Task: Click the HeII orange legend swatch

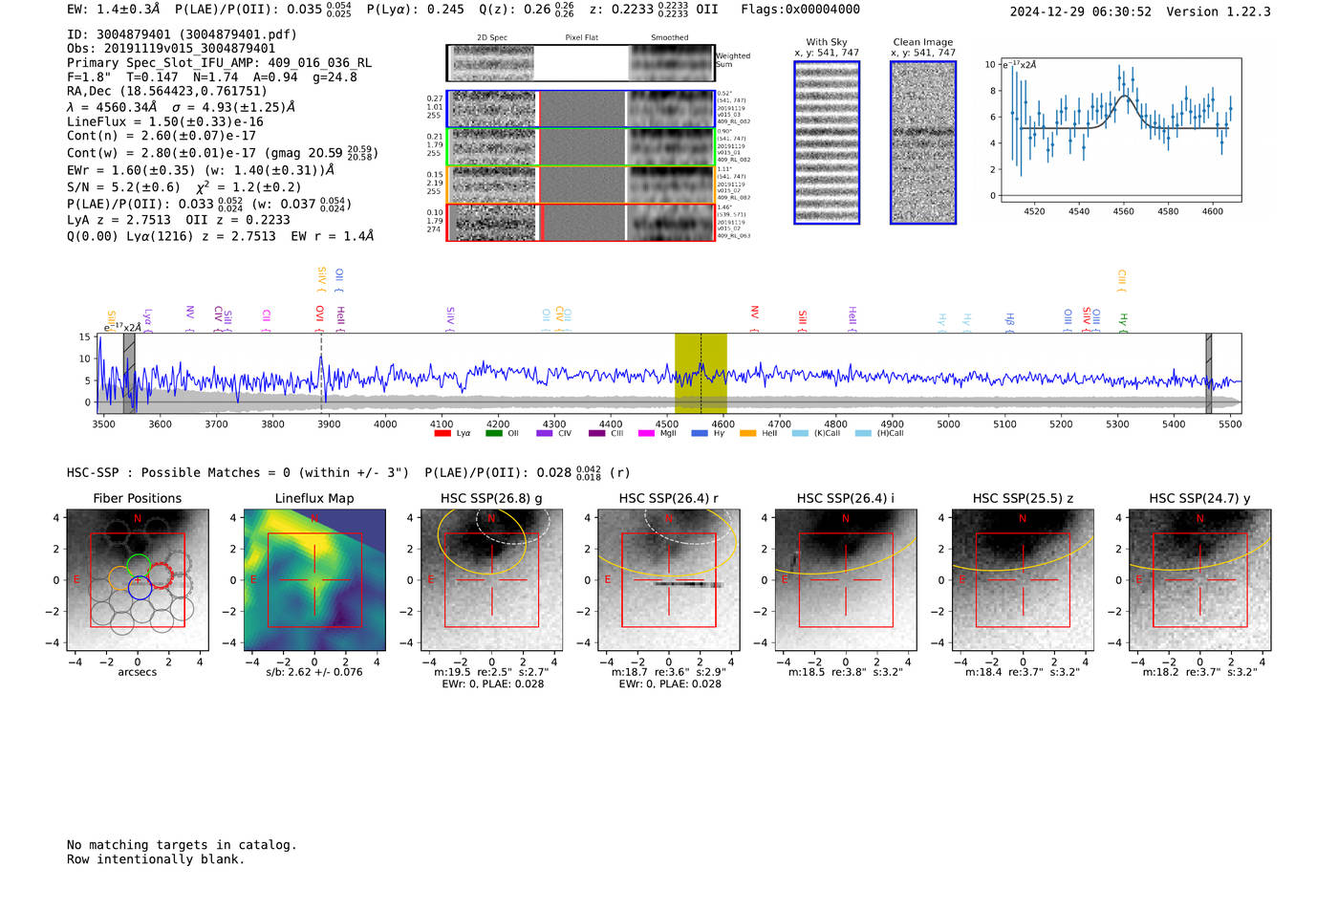Action: click(747, 433)
